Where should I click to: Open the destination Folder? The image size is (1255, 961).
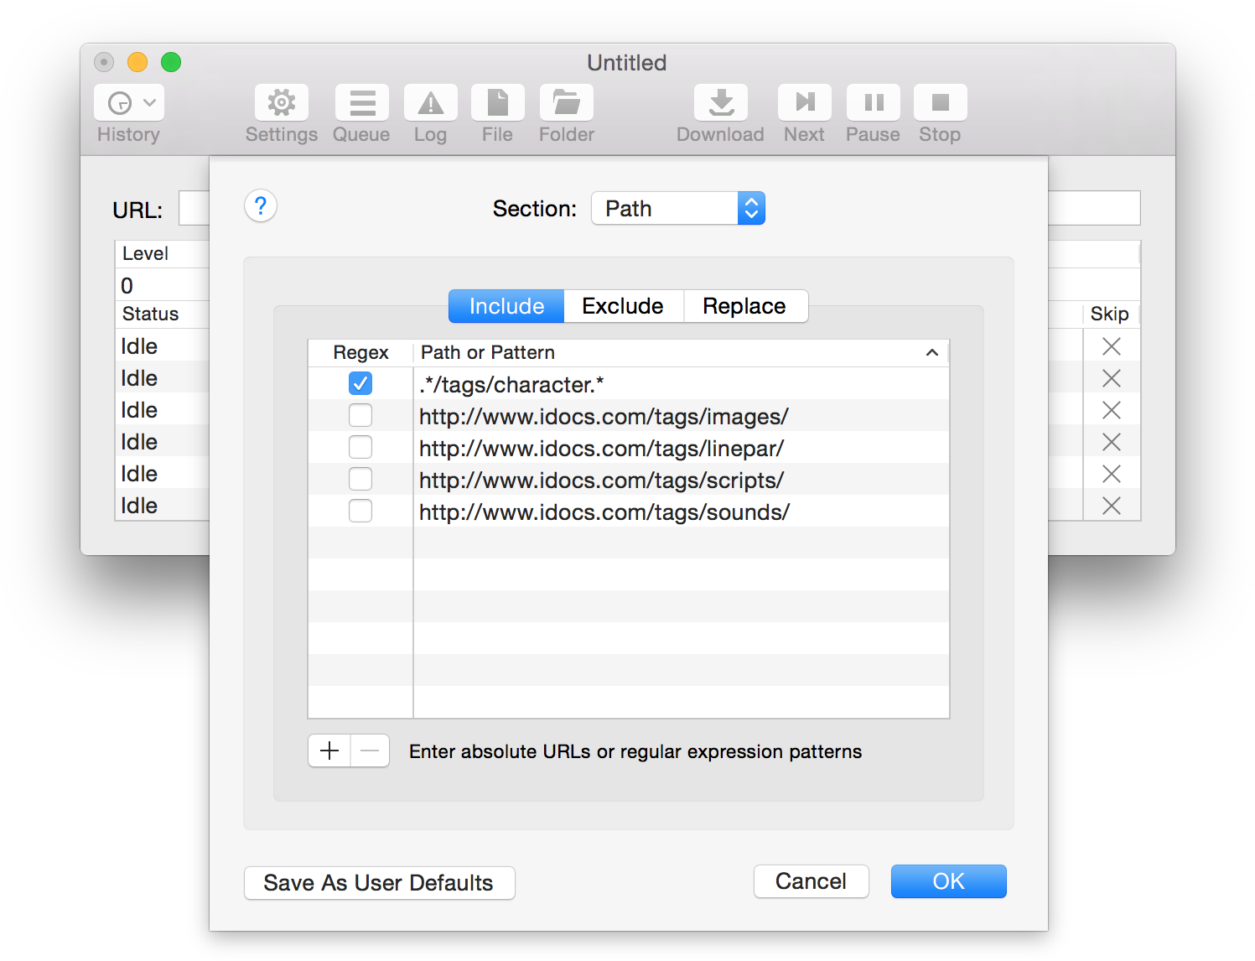click(566, 101)
